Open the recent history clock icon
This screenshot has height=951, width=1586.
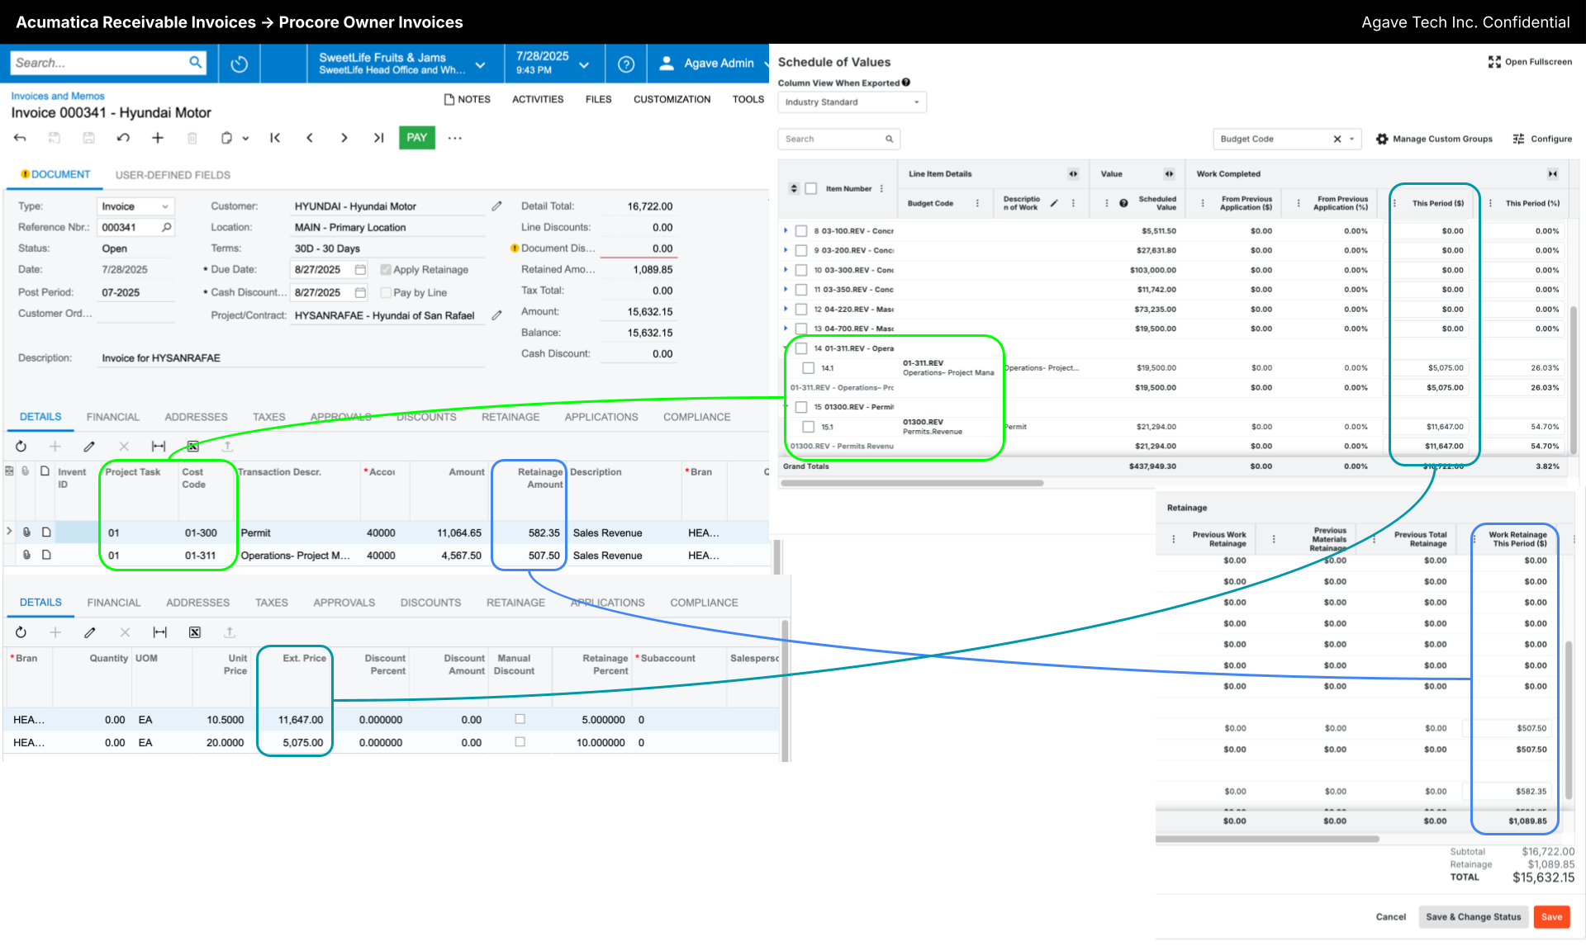pyautogui.click(x=240, y=64)
